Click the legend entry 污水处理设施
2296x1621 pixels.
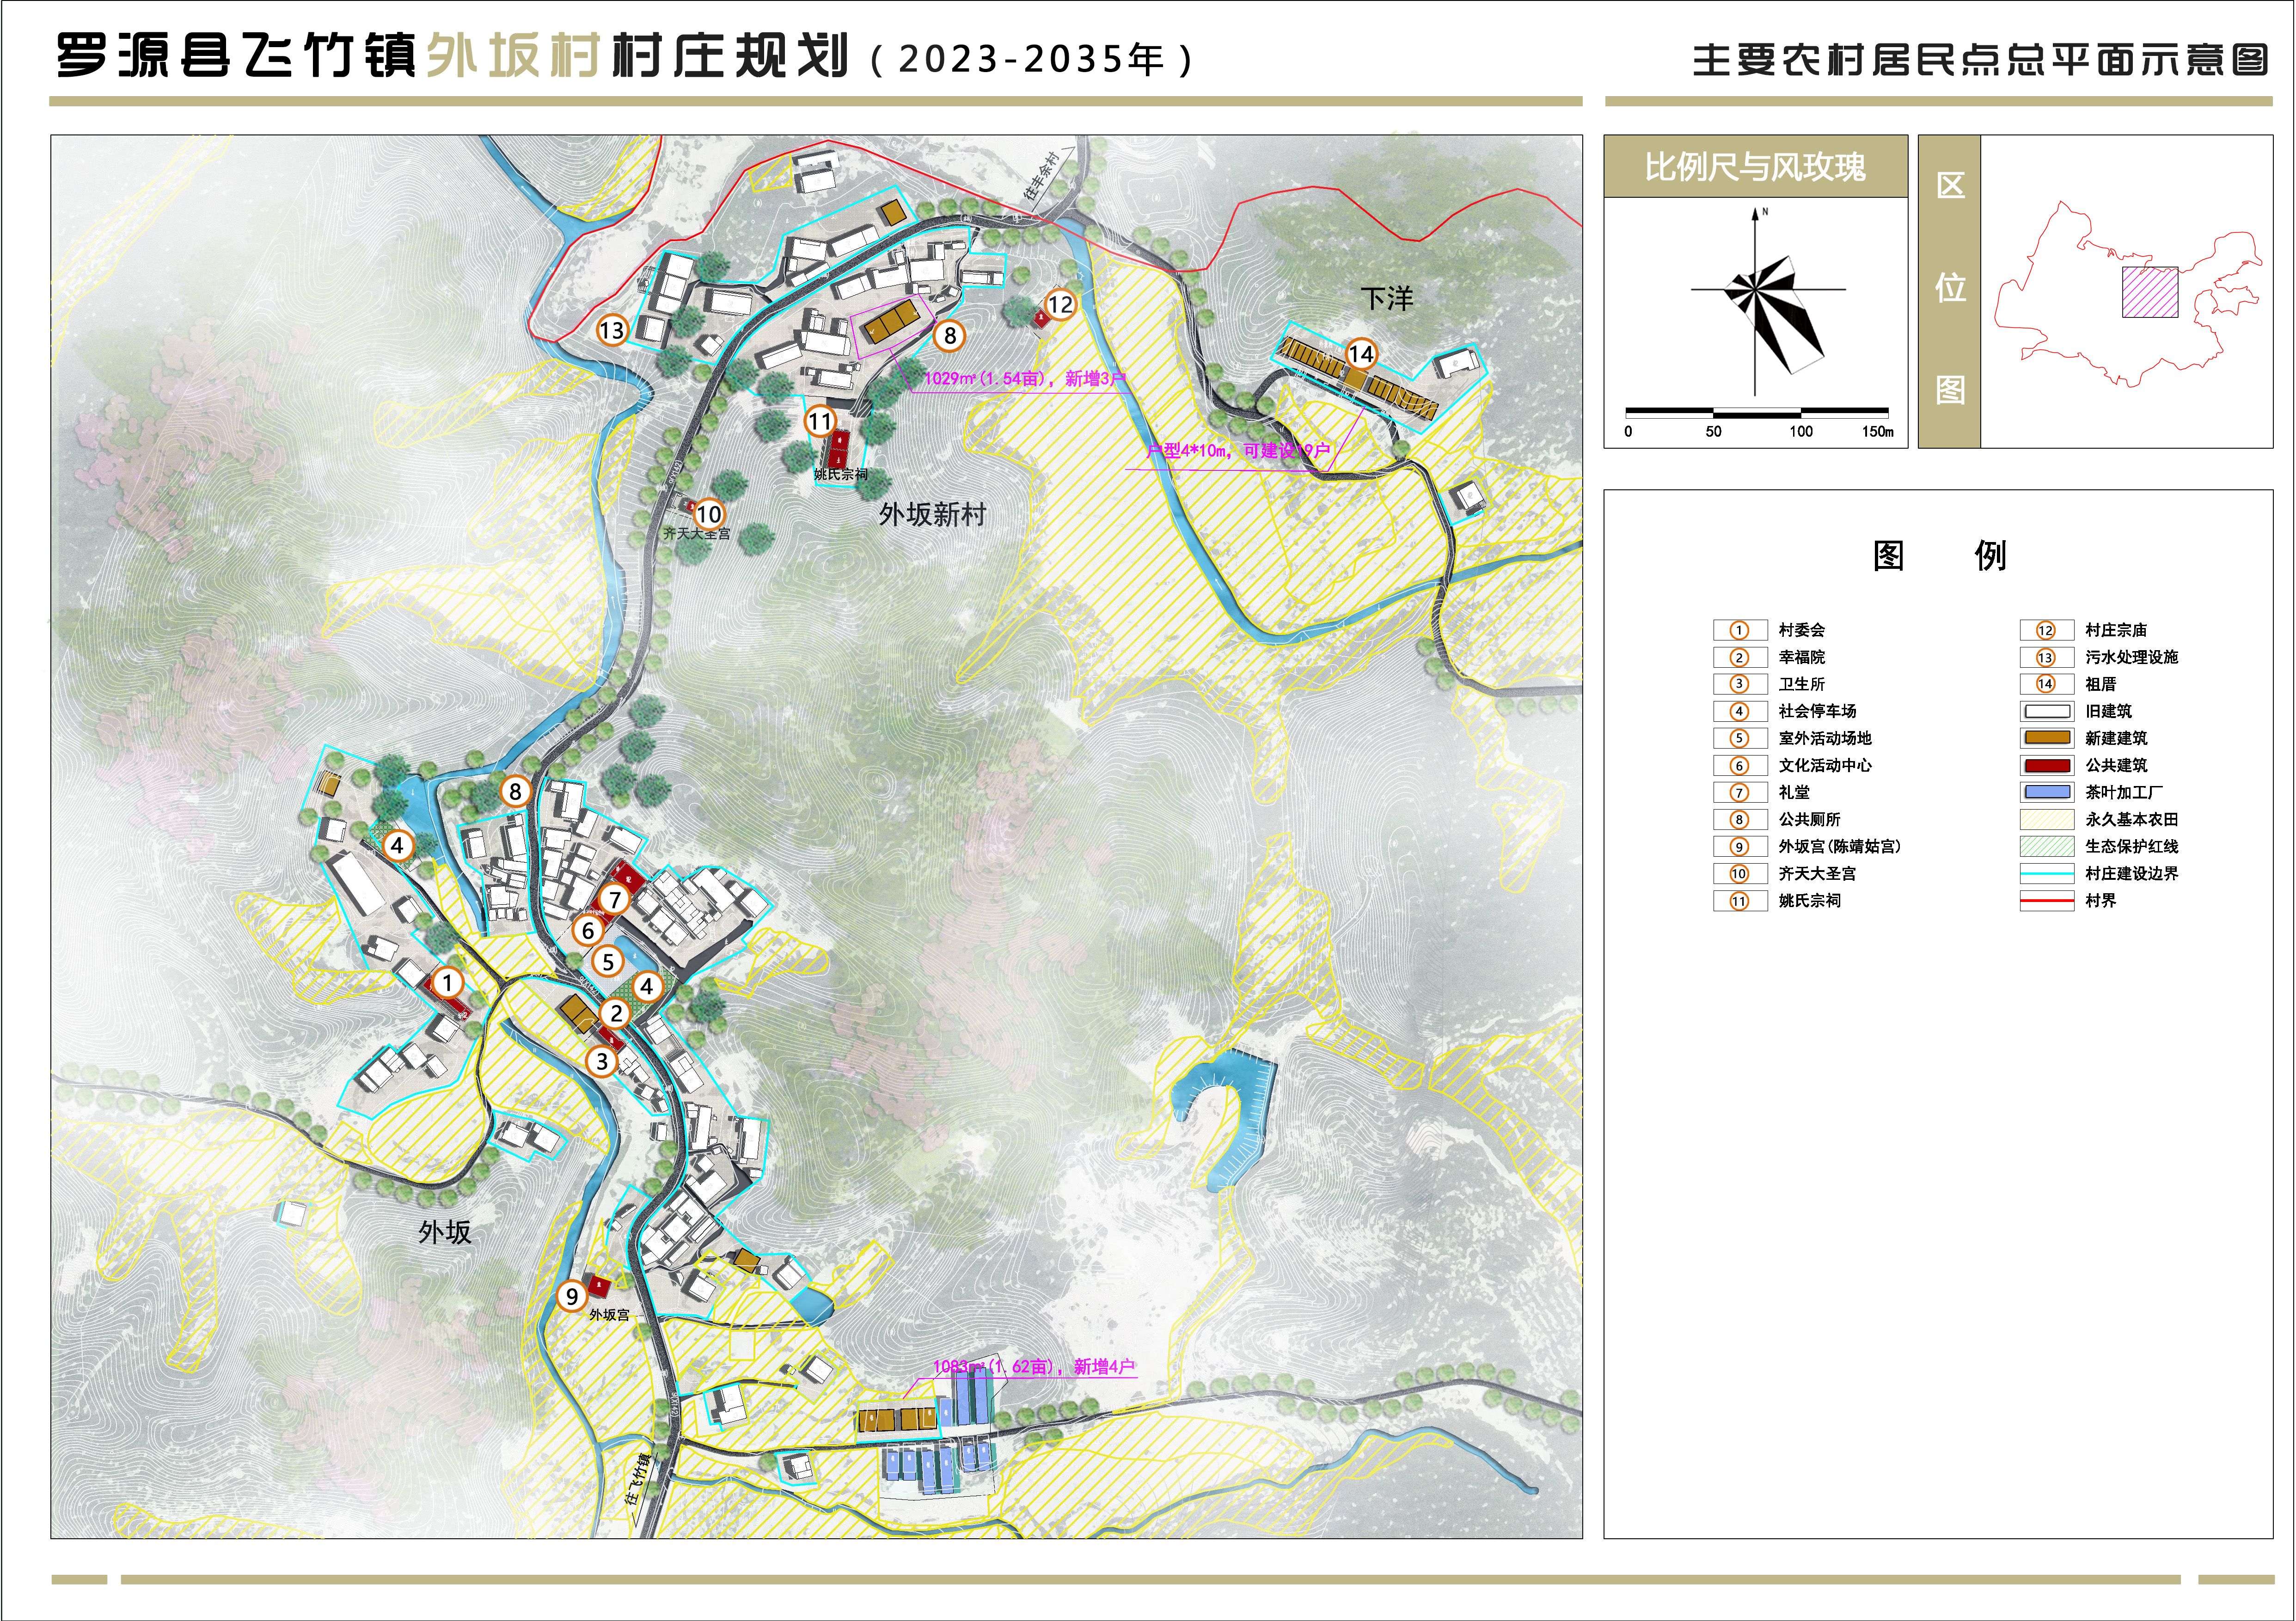click(2131, 658)
